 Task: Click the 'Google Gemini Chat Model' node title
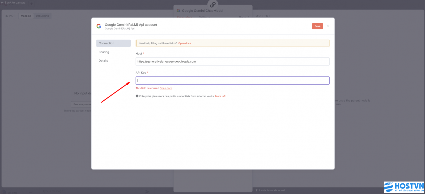click(203, 11)
